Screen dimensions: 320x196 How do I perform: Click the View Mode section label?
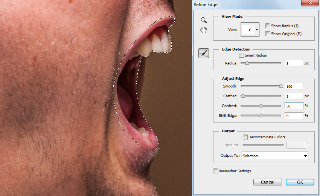pos(232,16)
